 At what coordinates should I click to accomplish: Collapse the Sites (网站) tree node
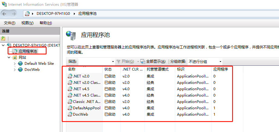(9, 57)
